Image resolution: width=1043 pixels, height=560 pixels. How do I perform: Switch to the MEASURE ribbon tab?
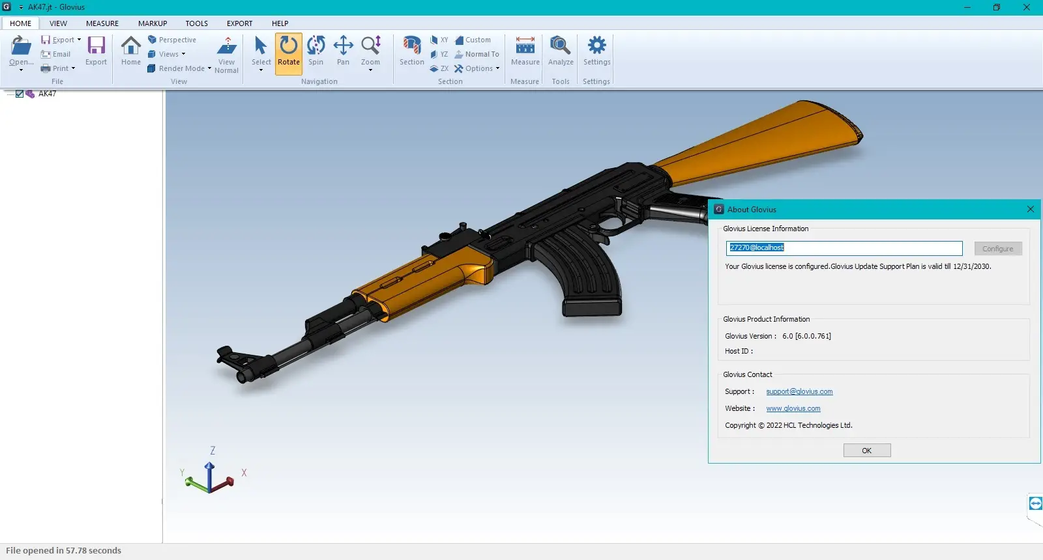(102, 23)
